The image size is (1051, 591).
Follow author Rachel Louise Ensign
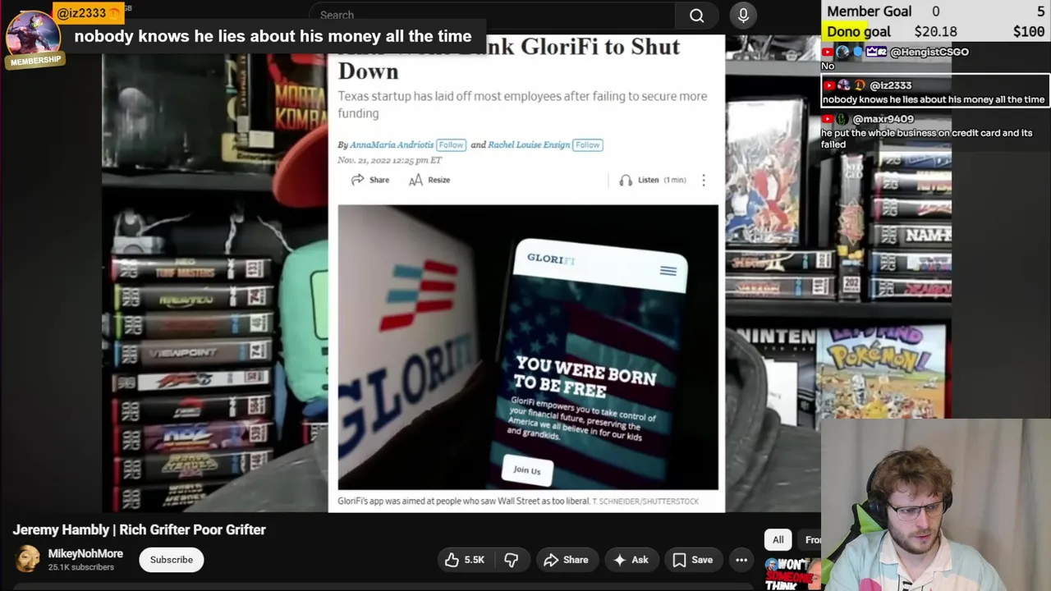587,144
